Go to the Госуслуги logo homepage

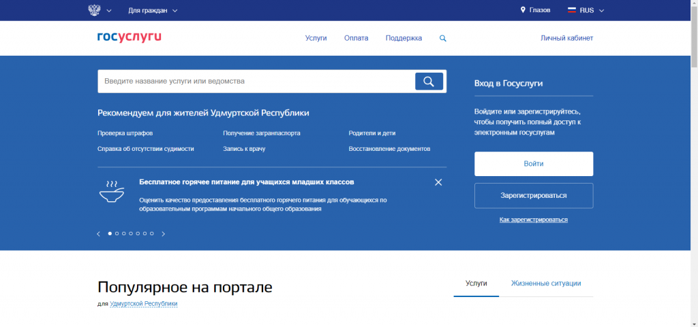click(129, 37)
